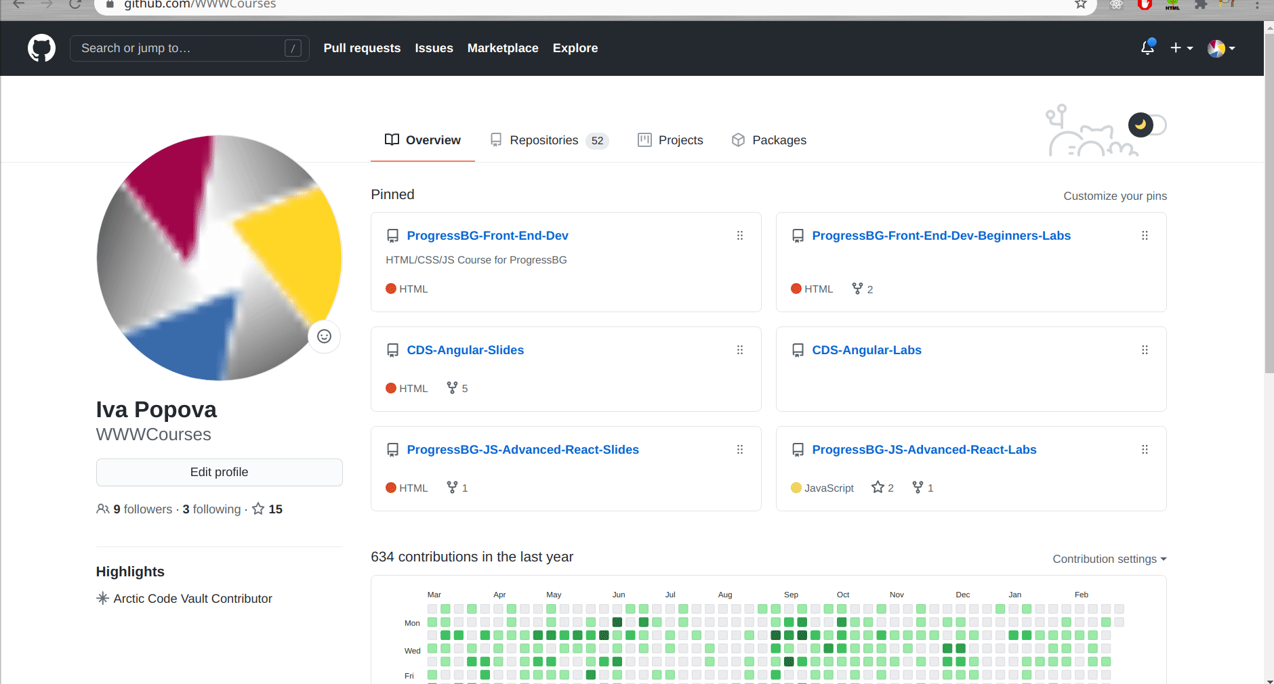The height and width of the screenshot is (684, 1274).
Task: Click the browser extensions puzzle icon
Action: click(1201, 4)
